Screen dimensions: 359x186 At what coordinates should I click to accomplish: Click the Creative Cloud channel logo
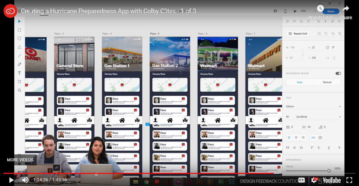click(x=10, y=11)
